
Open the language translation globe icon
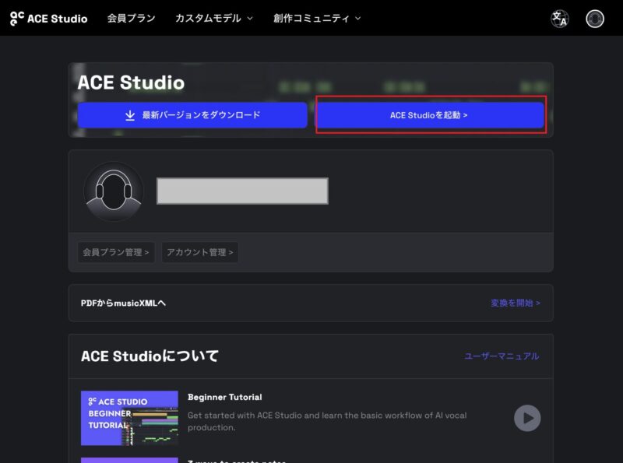559,18
